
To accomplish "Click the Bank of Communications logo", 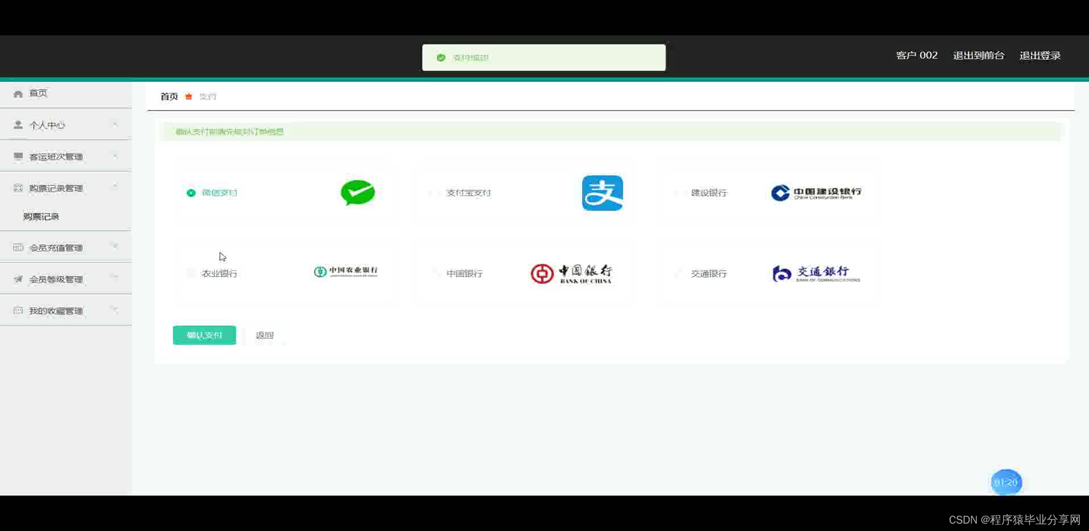I will (816, 273).
